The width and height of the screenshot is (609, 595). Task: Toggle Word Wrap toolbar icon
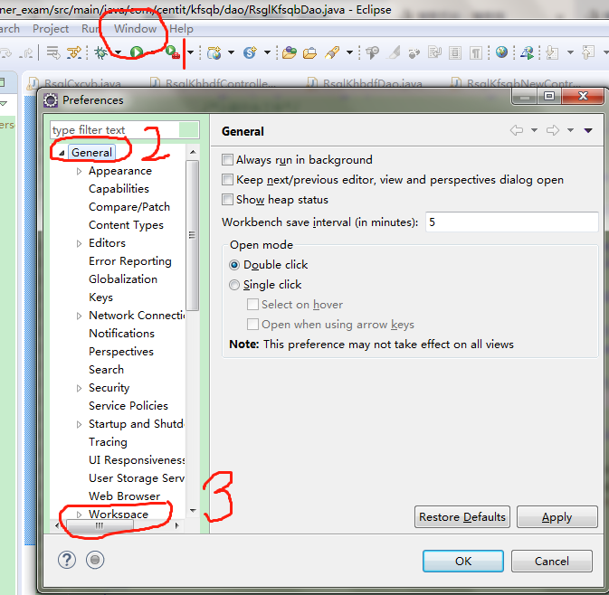[x=434, y=52]
